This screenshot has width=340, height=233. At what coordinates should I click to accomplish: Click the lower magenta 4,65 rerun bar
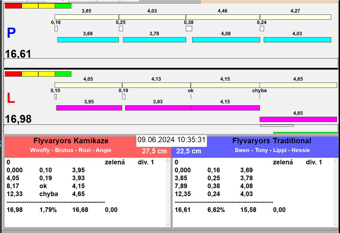[x=298, y=119]
